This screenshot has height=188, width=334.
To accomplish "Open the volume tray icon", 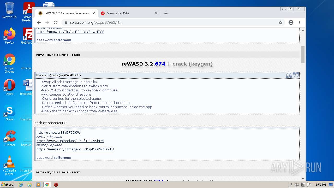I will [297, 185].
